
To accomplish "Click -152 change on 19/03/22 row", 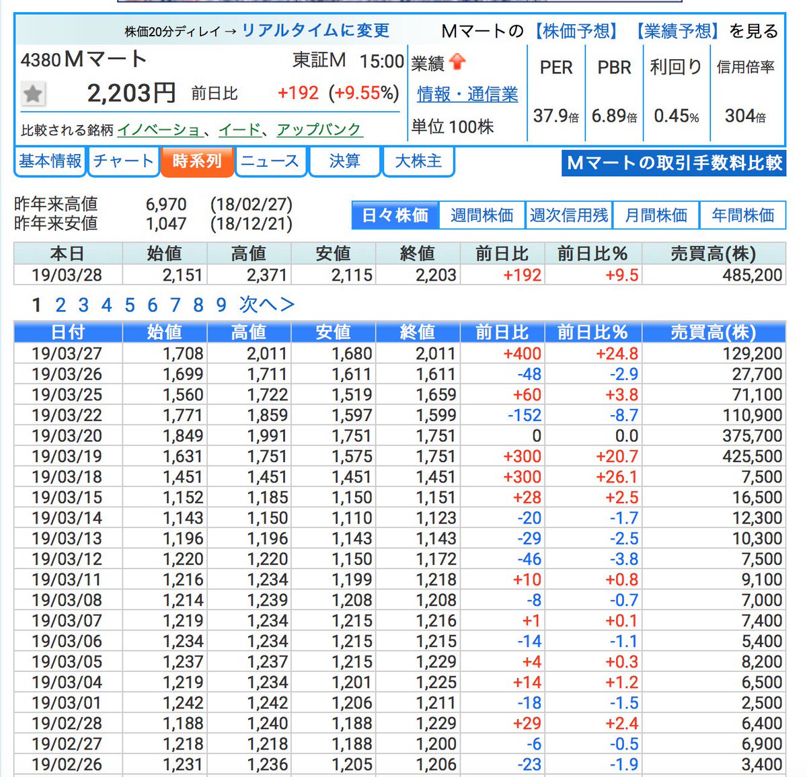I will (x=525, y=416).
